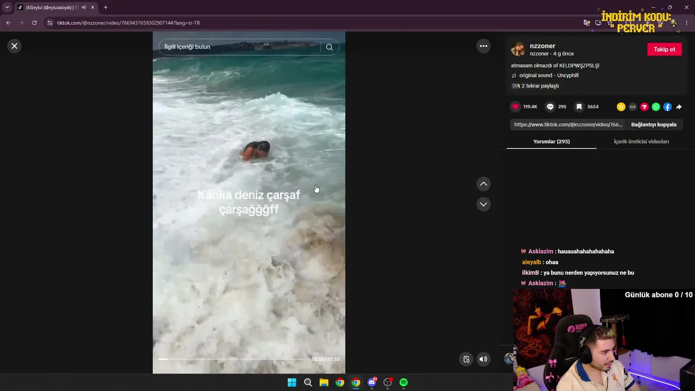
Task: Switch to the Yorumlar (295) tab
Action: 551,142
